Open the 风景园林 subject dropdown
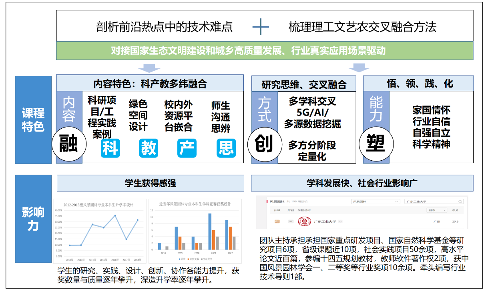Image resolution: width=490 pixels, height=293 pixels. pyautogui.click(x=375, y=201)
